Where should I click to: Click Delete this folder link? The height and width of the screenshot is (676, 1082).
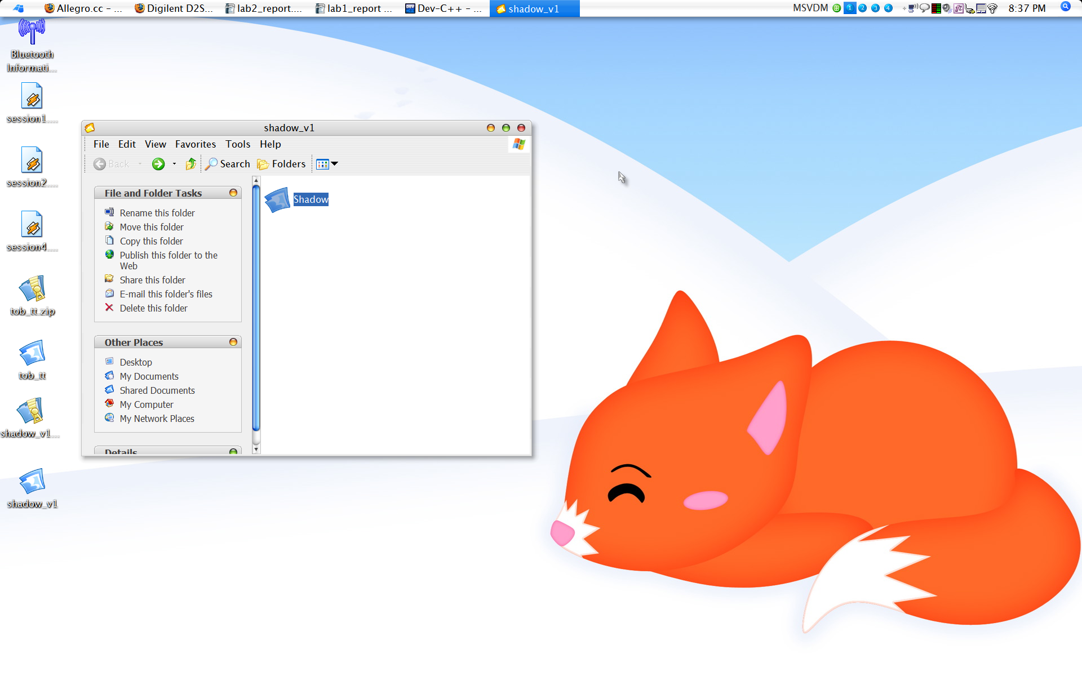pos(153,308)
